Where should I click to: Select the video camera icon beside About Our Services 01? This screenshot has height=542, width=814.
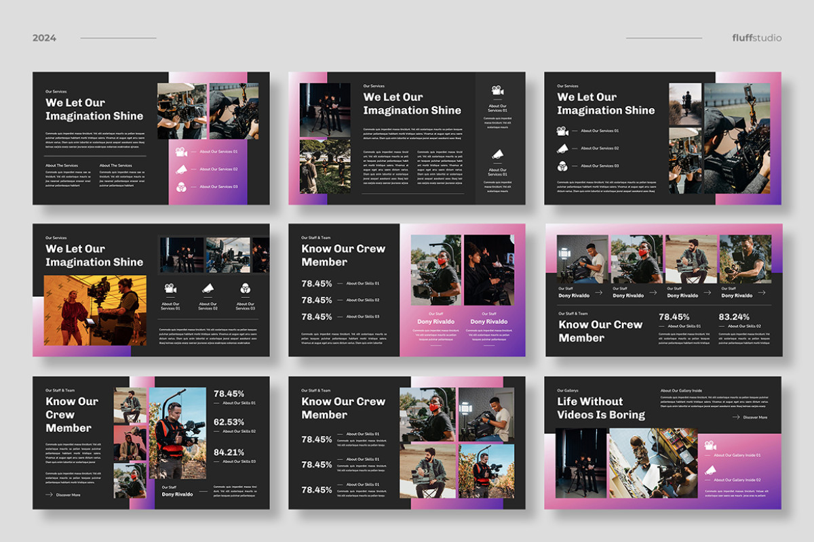180,152
